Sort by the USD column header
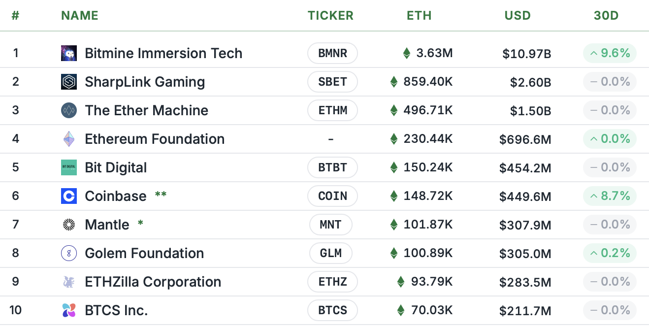Screen dimensions: 649x328 click(518, 15)
